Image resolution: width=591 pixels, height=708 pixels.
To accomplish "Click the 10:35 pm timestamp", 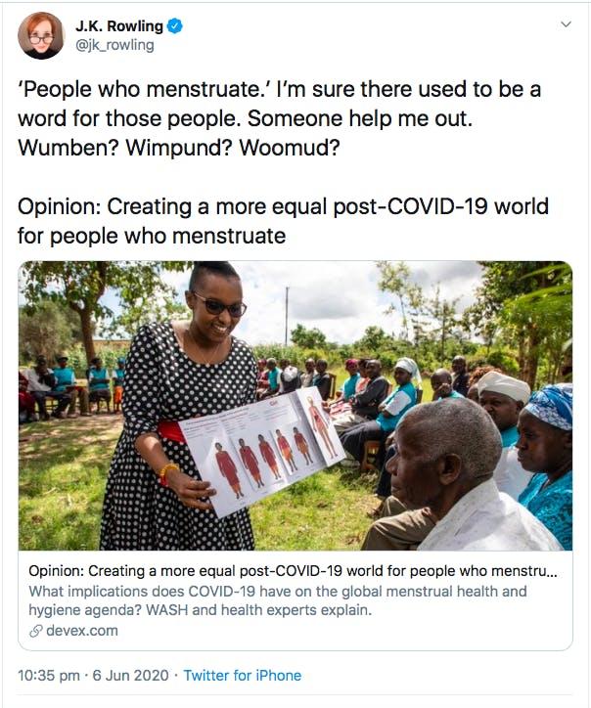I will point(52,676).
